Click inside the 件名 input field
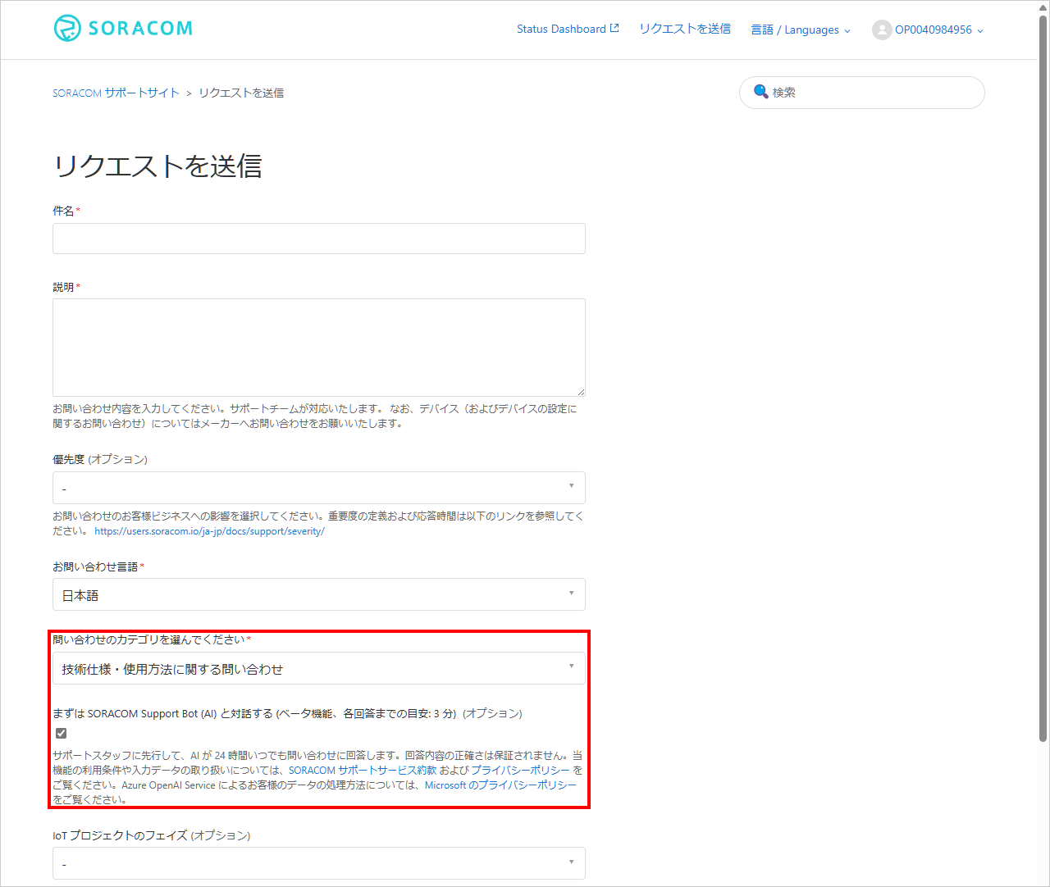 318,239
